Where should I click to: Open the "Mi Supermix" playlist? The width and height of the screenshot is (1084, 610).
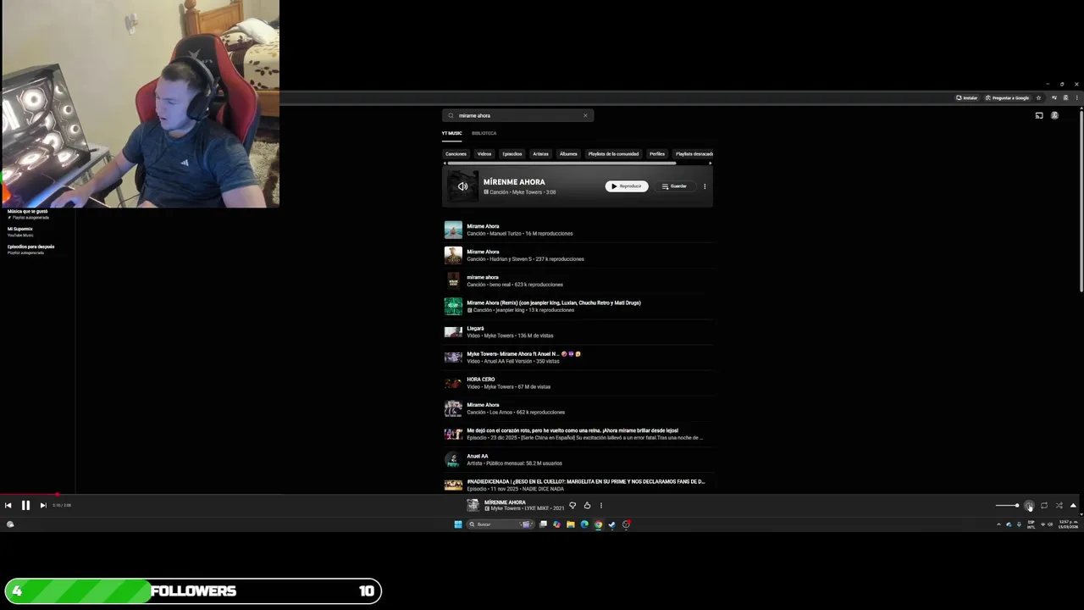(x=20, y=231)
